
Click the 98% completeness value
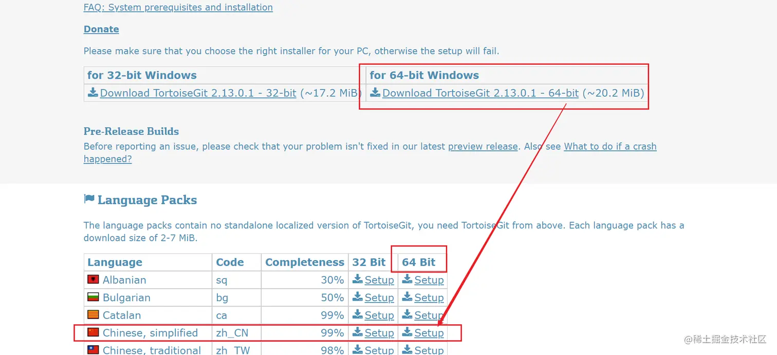pos(332,350)
